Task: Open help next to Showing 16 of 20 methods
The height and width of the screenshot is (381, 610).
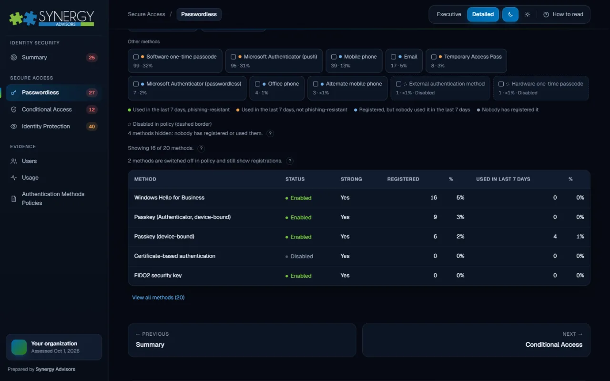Action: (x=201, y=149)
